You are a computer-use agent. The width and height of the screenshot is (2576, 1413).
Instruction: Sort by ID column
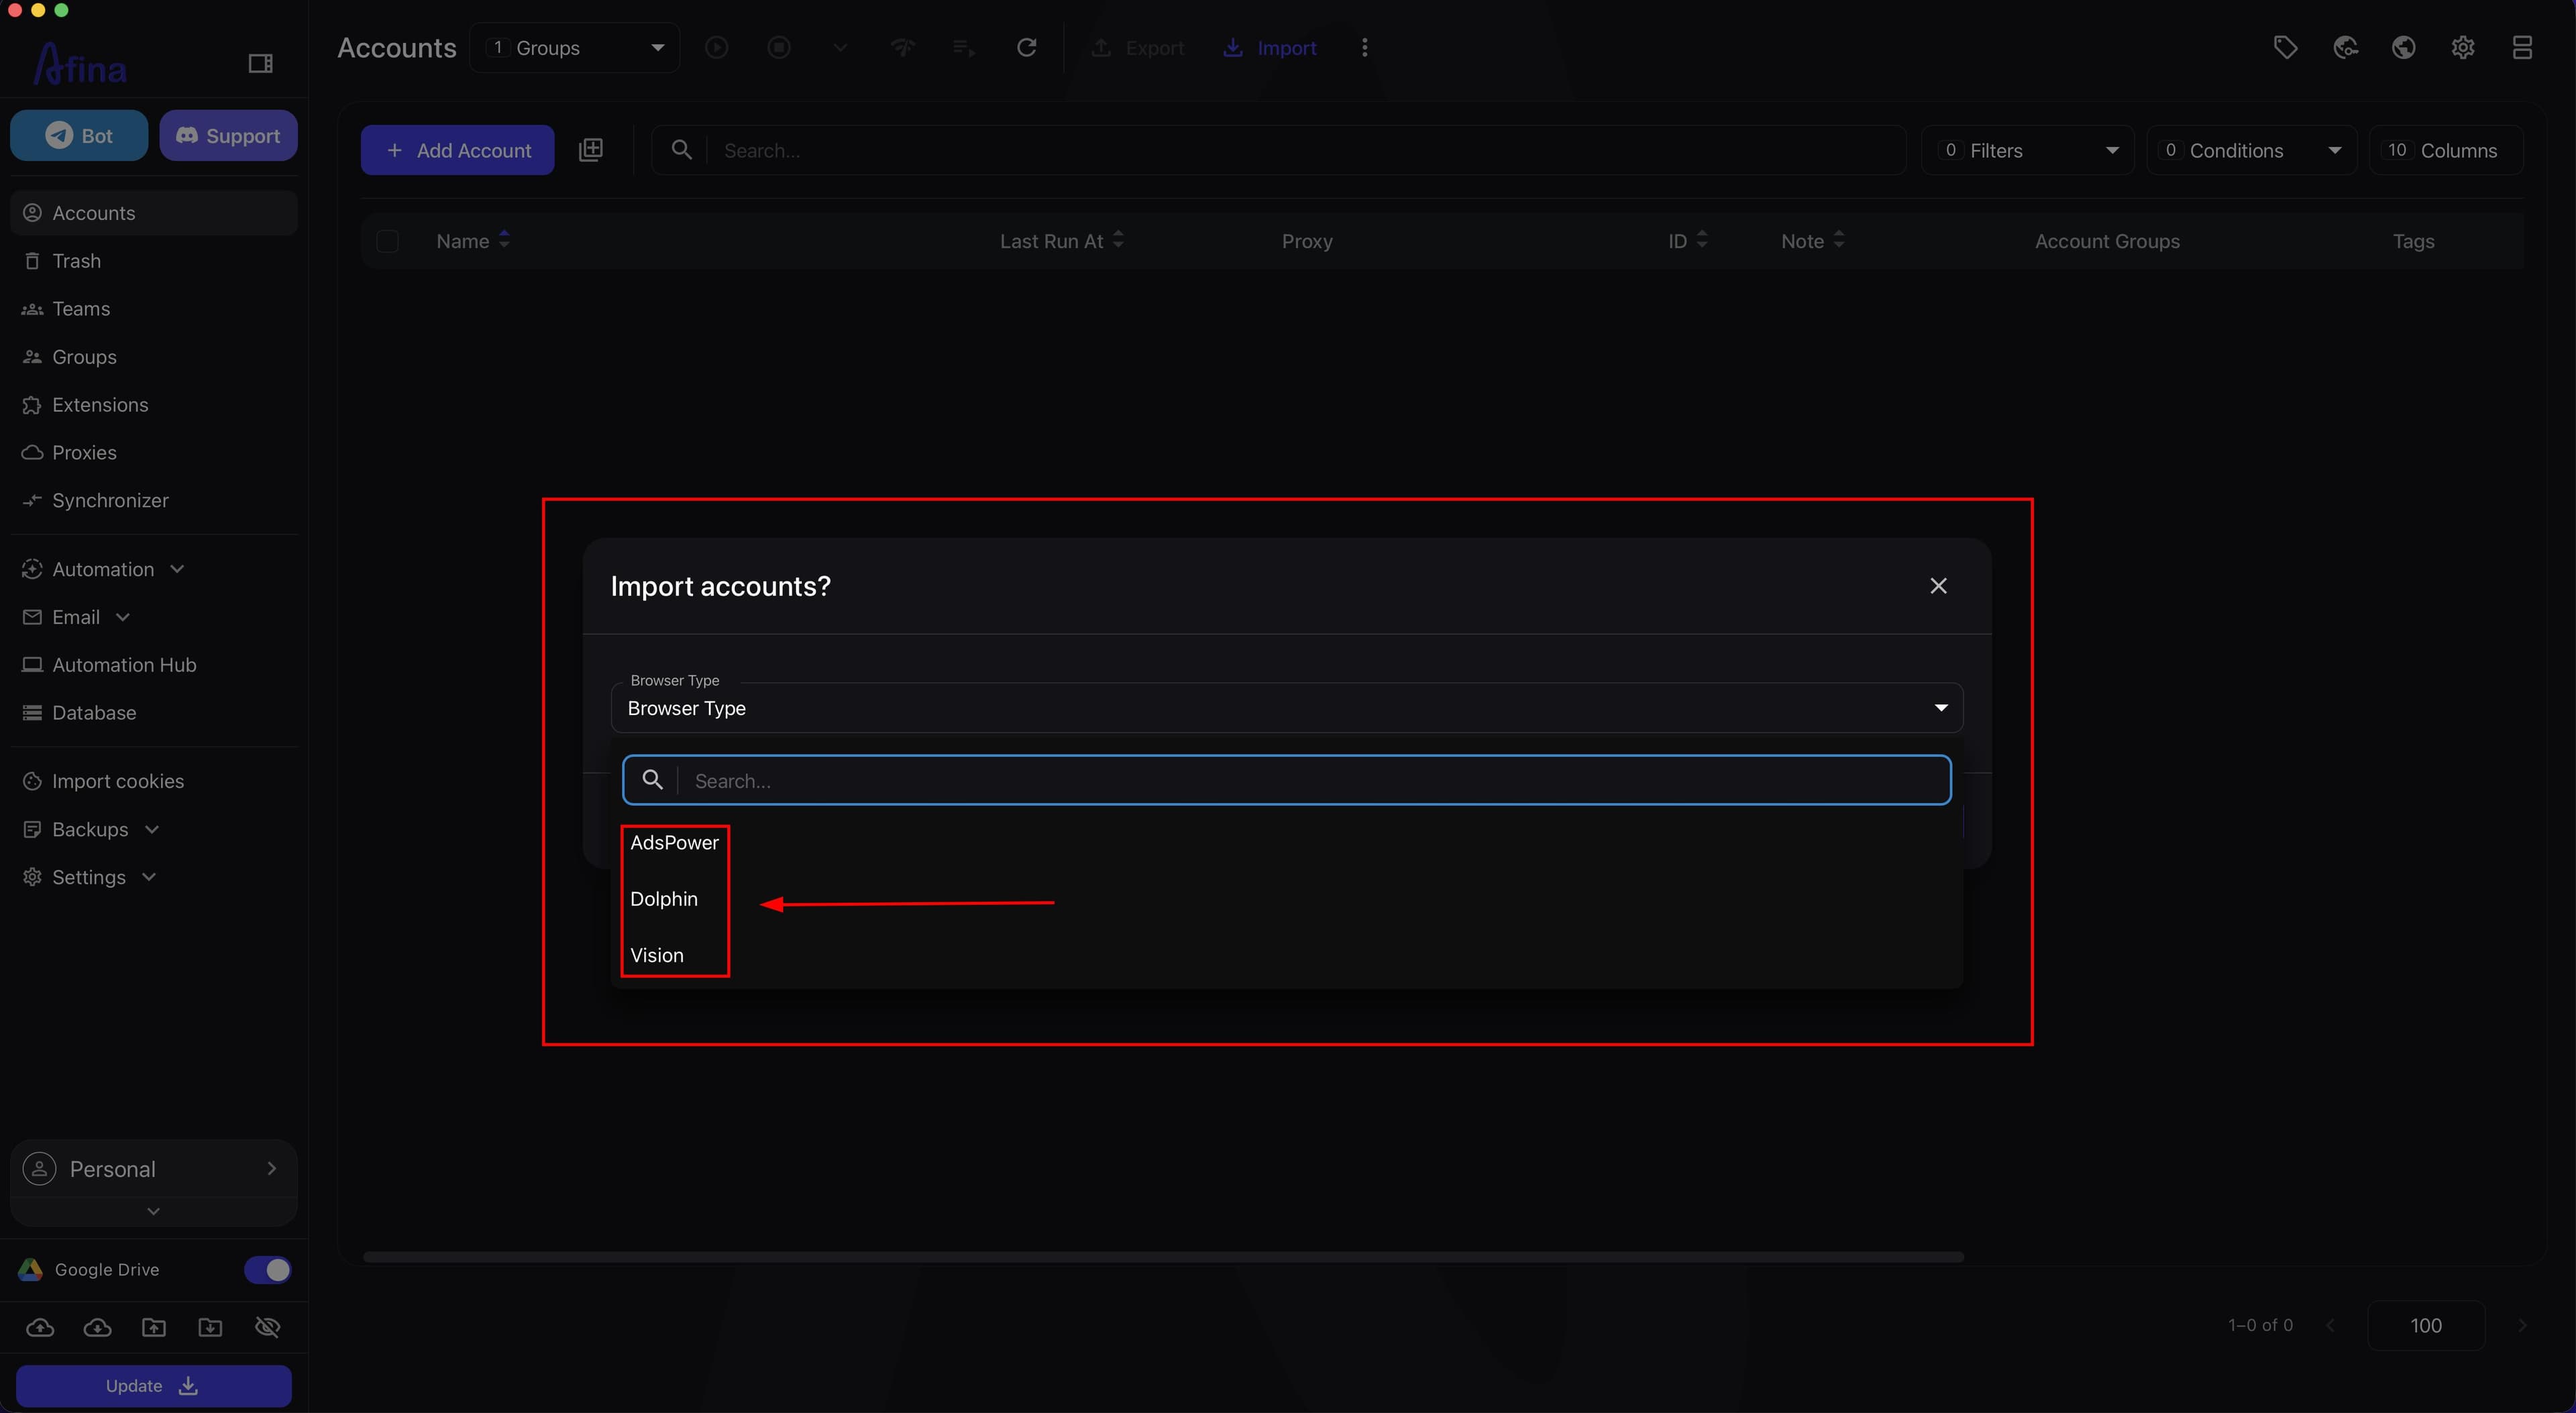[1688, 241]
